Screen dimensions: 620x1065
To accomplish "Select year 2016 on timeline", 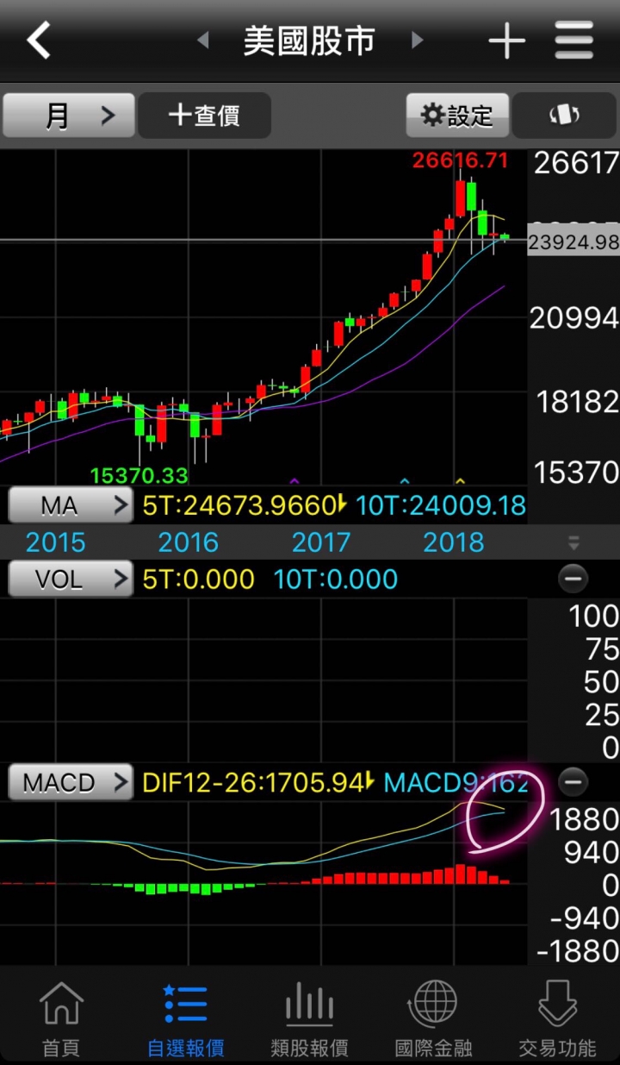I will click(189, 542).
